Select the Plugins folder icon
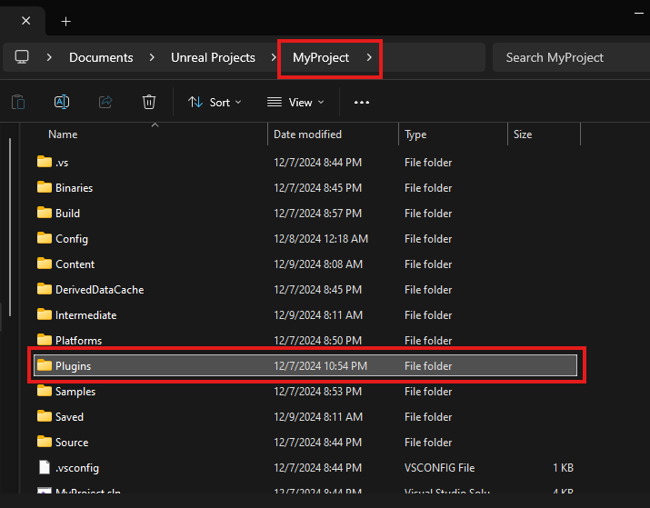Viewport: 650px width, 508px height. tap(44, 365)
